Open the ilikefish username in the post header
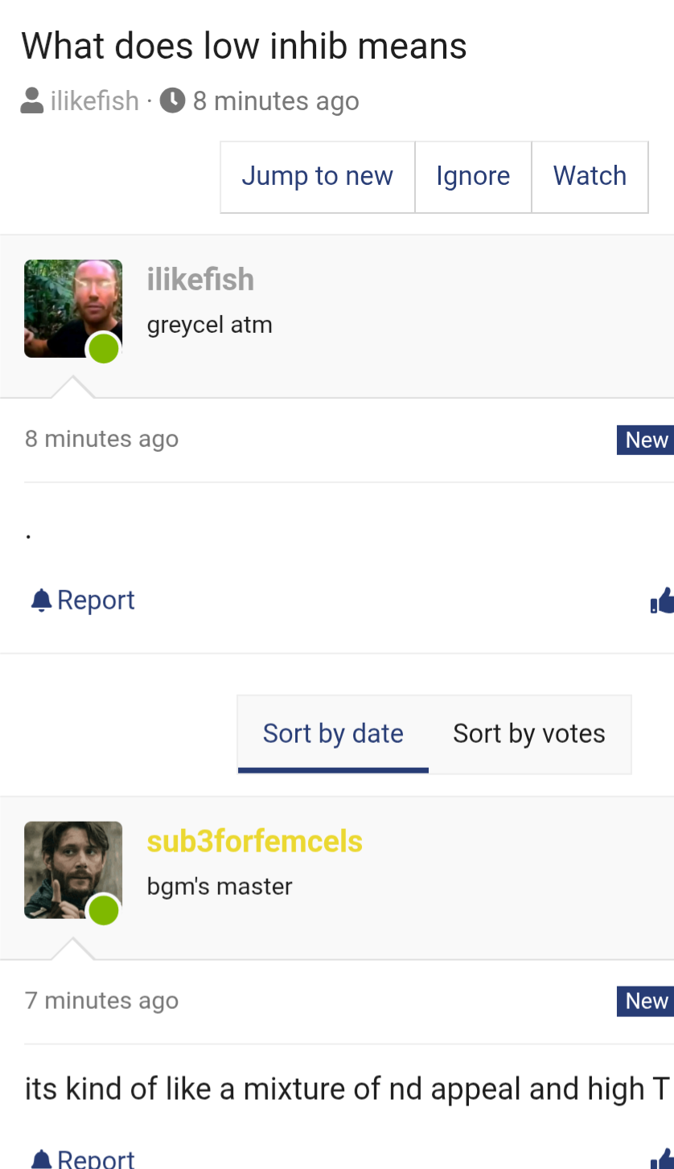The height and width of the screenshot is (1169, 674). click(x=200, y=280)
